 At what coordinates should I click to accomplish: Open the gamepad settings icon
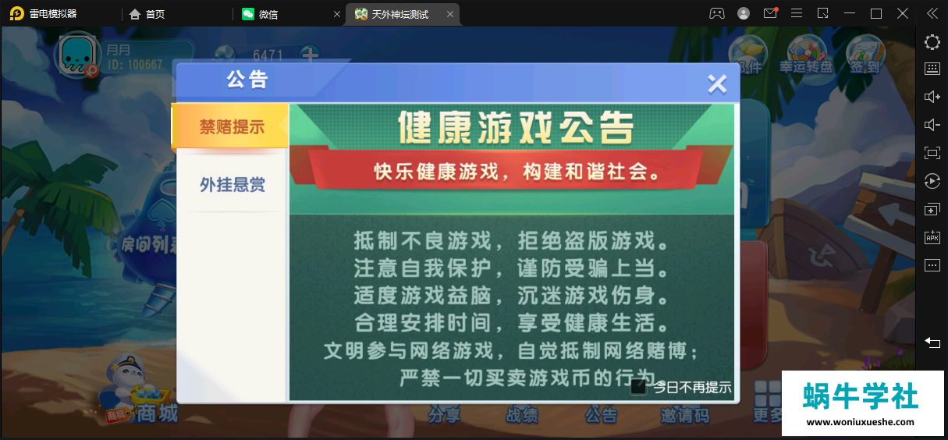click(716, 14)
